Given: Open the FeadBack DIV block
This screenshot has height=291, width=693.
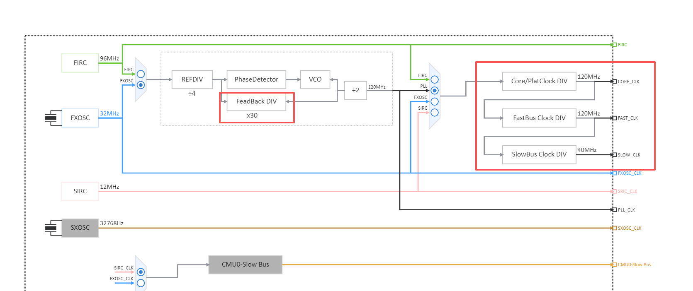Looking at the screenshot, I should tap(256, 101).
